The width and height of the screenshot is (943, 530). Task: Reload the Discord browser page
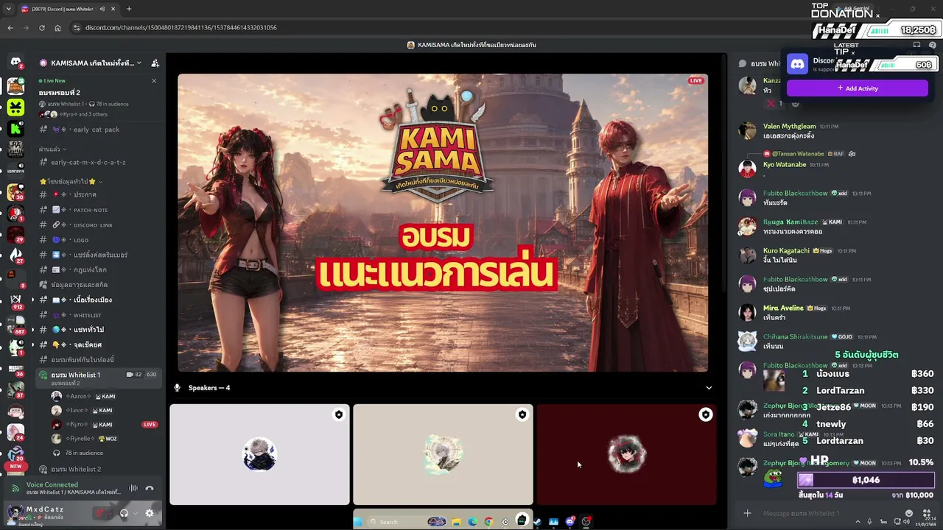click(x=41, y=28)
